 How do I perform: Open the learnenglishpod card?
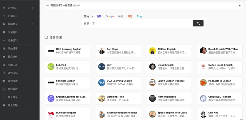coord(169,98)
